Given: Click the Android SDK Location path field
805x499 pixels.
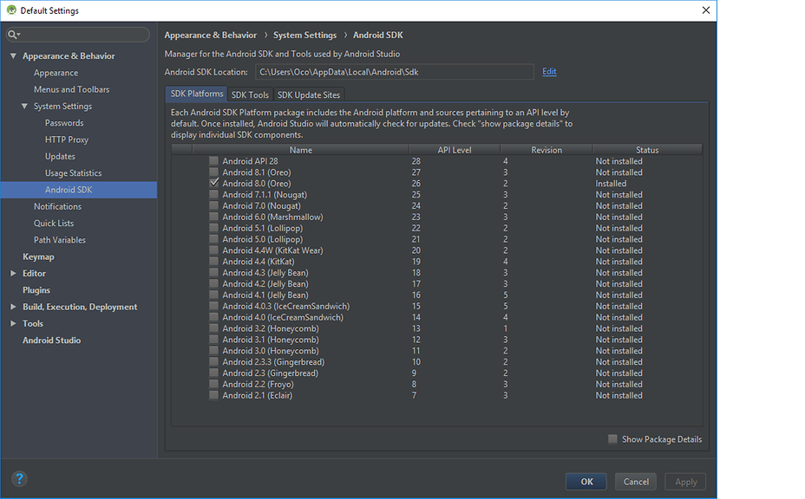Looking at the screenshot, I should point(395,72).
